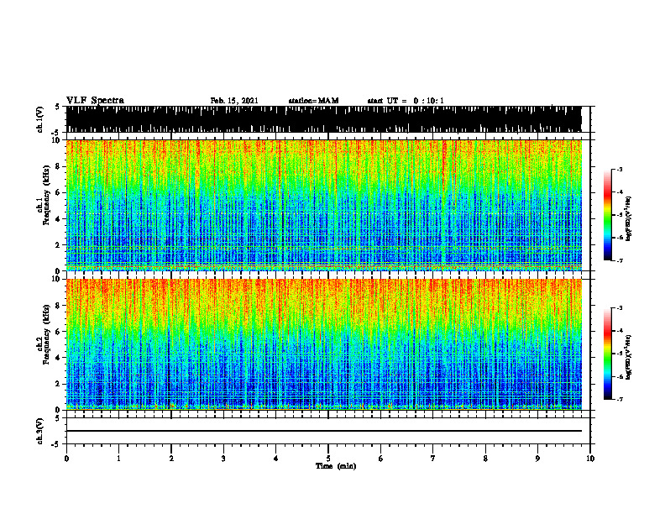Click the "4" tick on the time axis
This screenshot has width=665, height=514.
(276, 459)
